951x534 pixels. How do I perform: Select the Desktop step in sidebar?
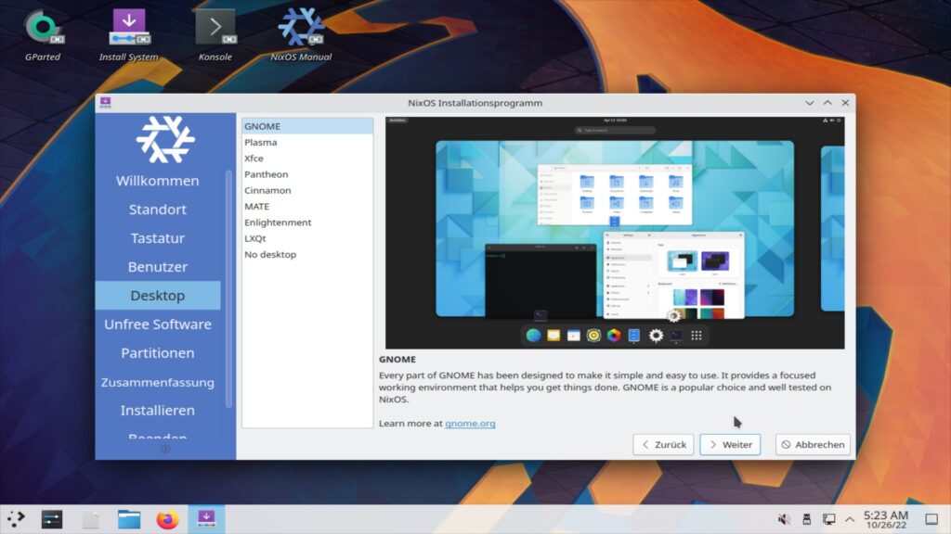[158, 296]
